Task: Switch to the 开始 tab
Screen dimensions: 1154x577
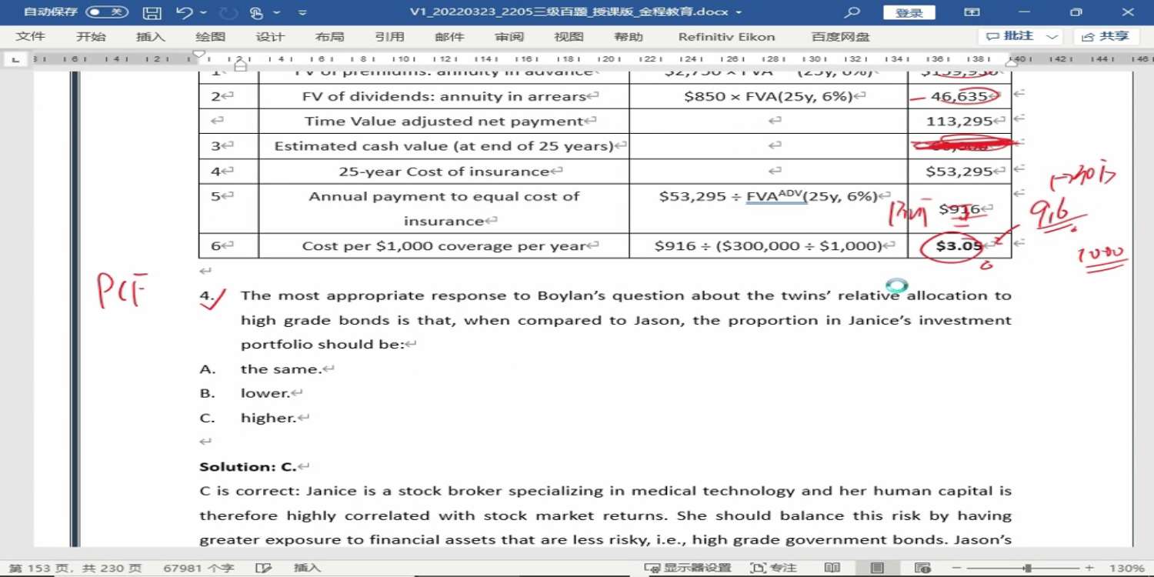Action: 90,36
